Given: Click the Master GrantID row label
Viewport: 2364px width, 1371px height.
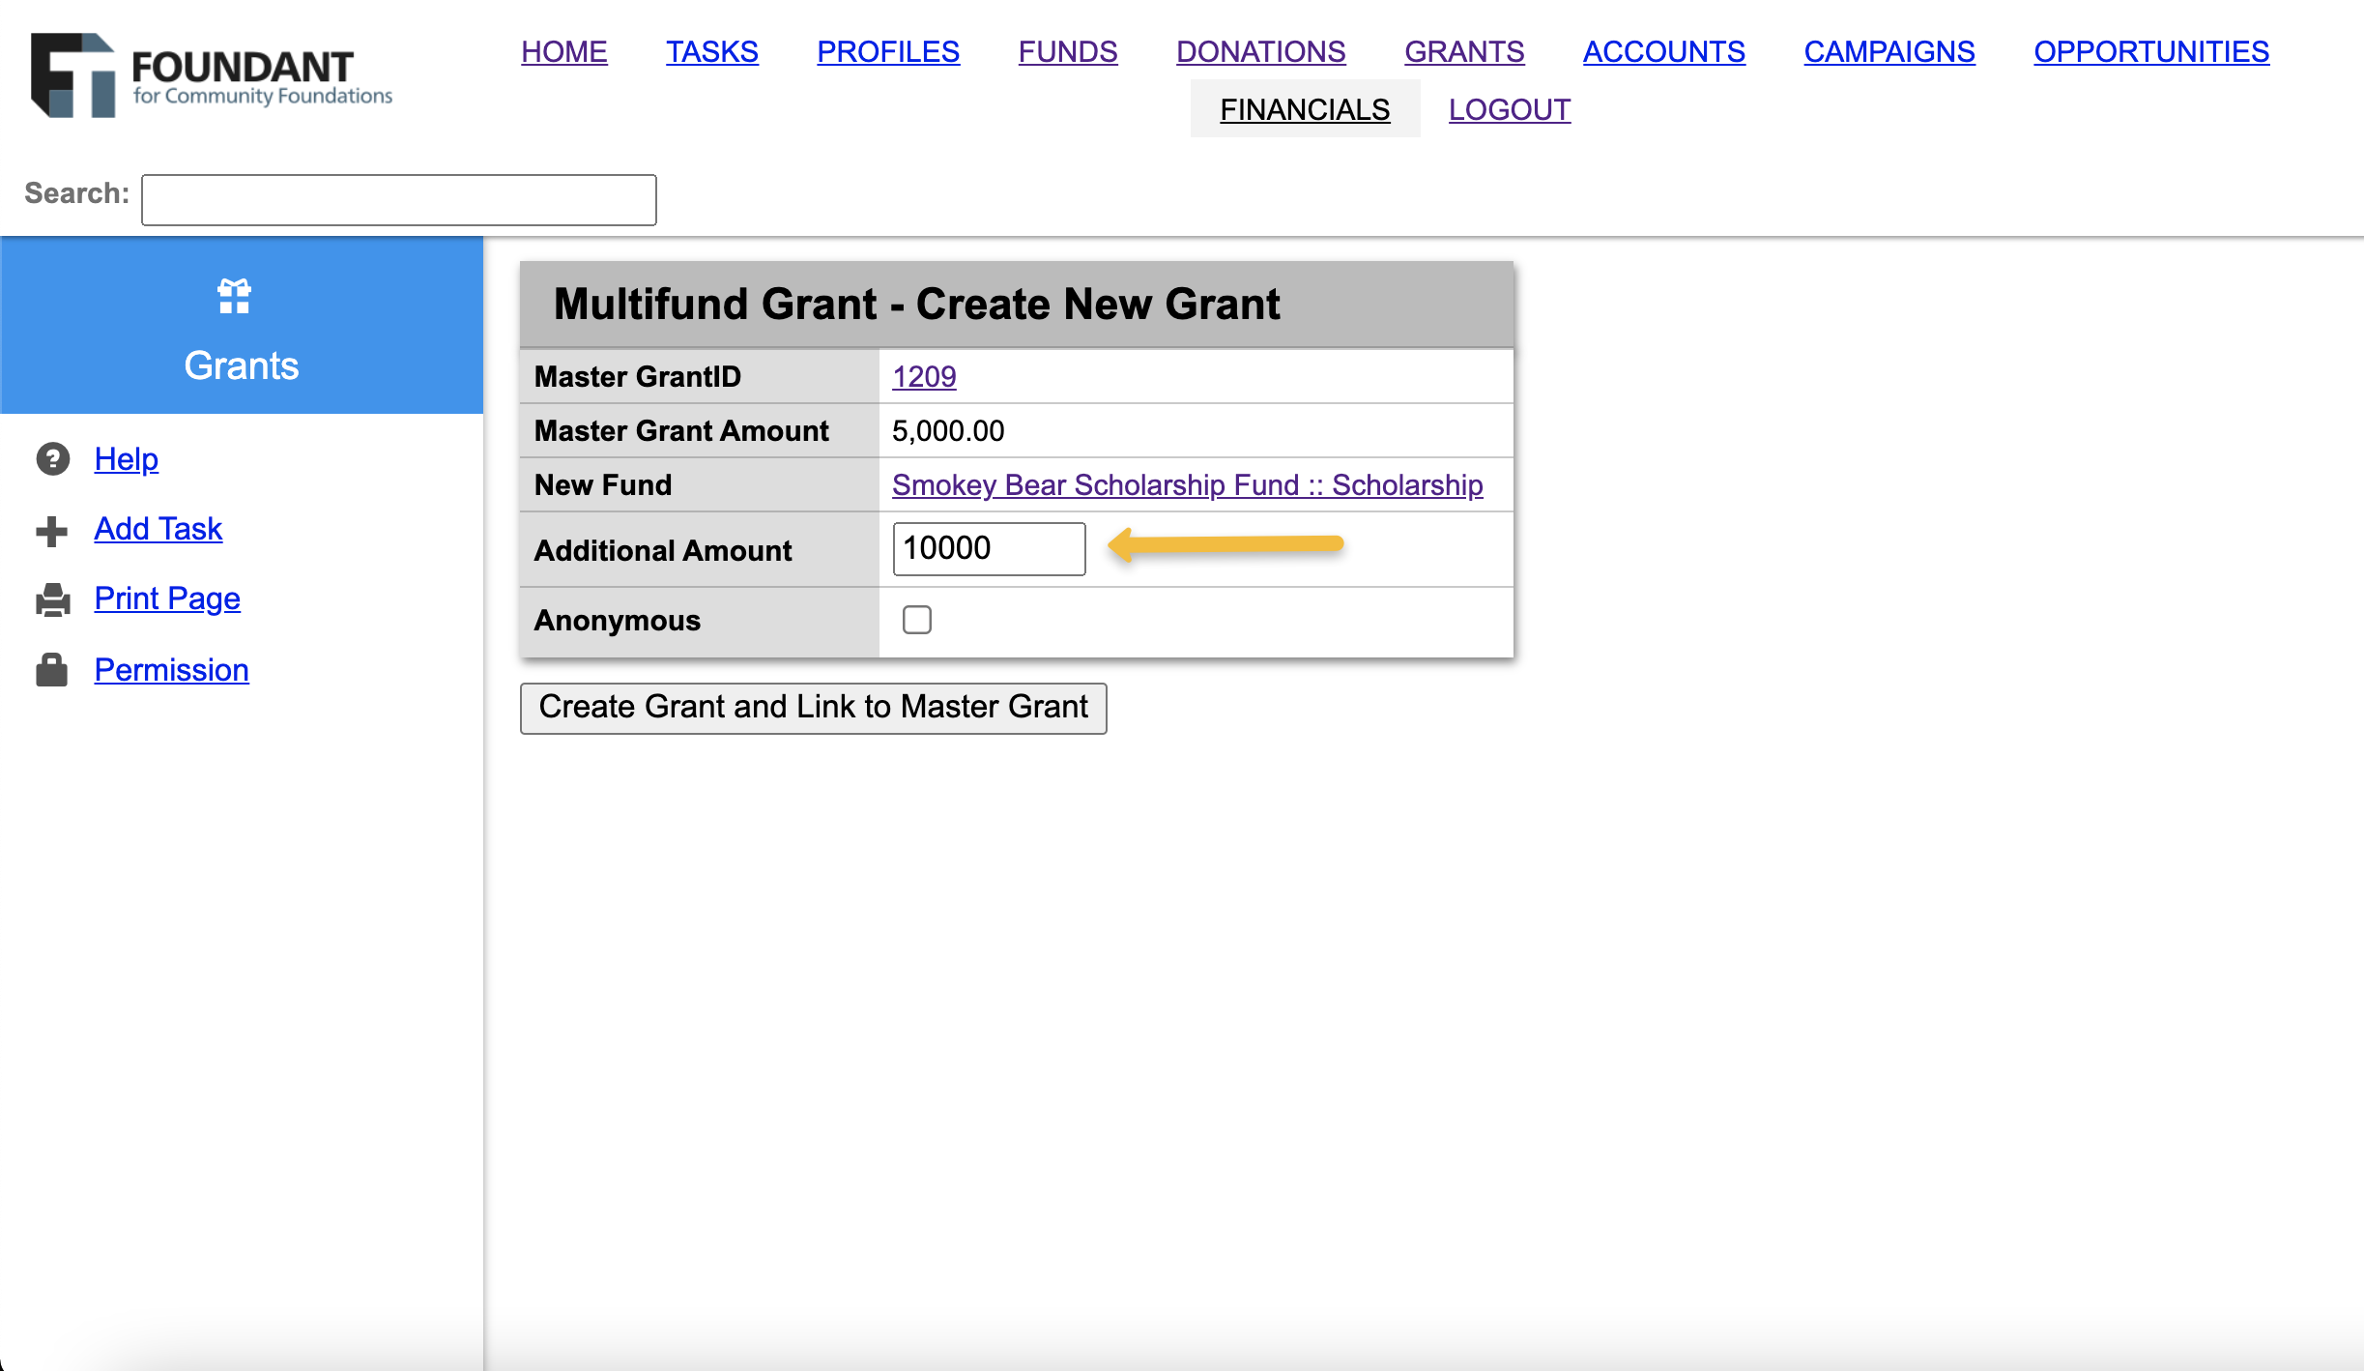Looking at the screenshot, I should (638, 376).
